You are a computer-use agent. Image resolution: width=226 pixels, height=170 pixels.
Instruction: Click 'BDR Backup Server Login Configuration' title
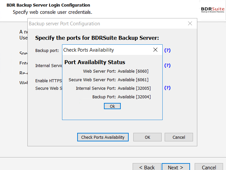(48, 5)
